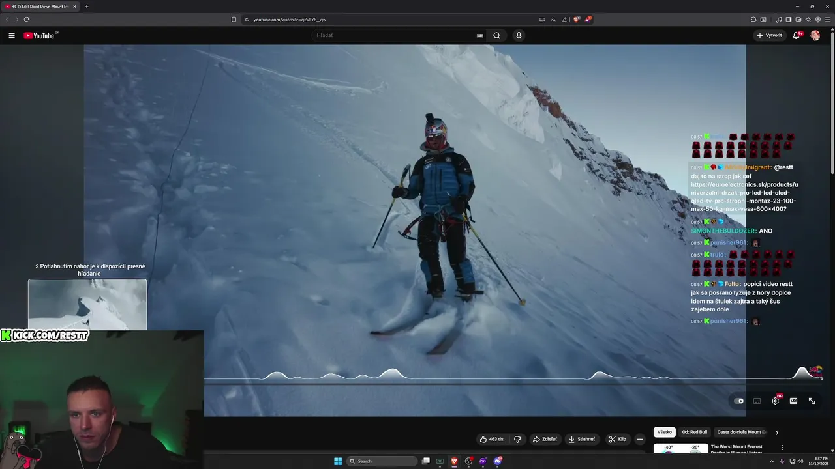The image size is (835, 469).
Task: Open YouTube notifications bell
Action: point(797,36)
